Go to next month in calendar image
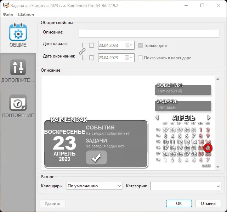The image size is (227, 212). (x=209, y=117)
